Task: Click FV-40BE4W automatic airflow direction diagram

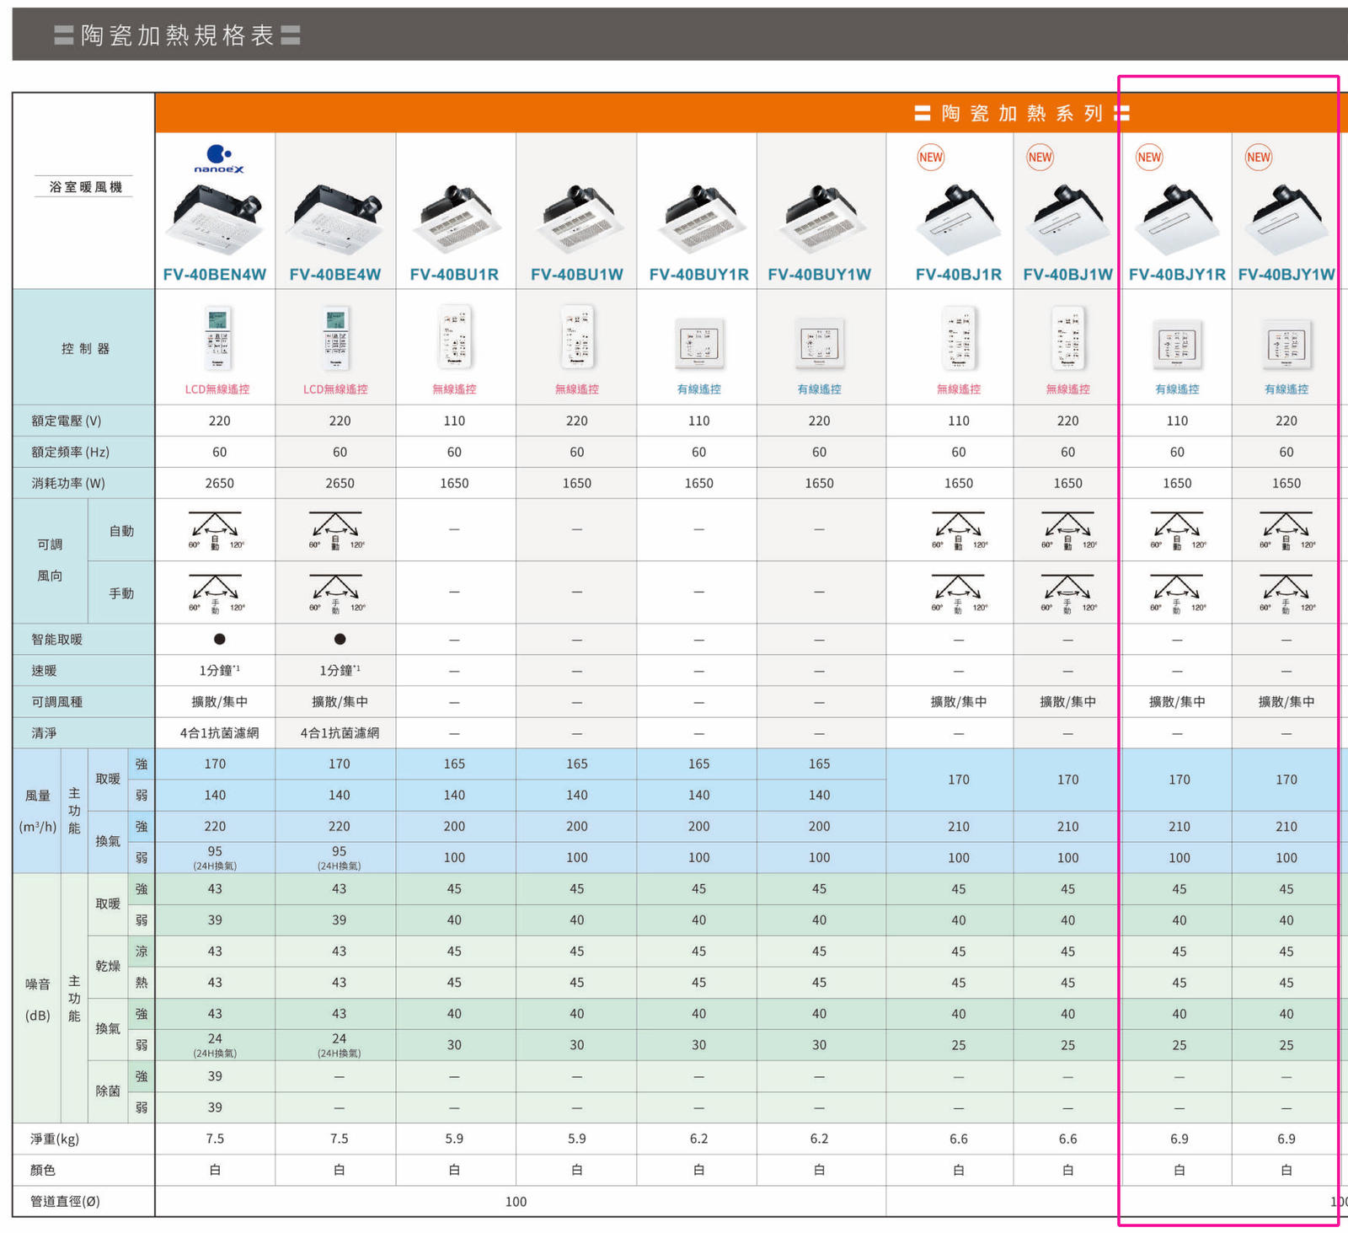Action: pos(336,530)
